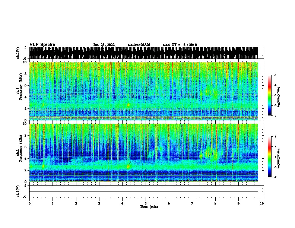The height and width of the screenshot is (228, 295).
Task: Select the "start UT = 6:30:0" header text
Action: 180,45
